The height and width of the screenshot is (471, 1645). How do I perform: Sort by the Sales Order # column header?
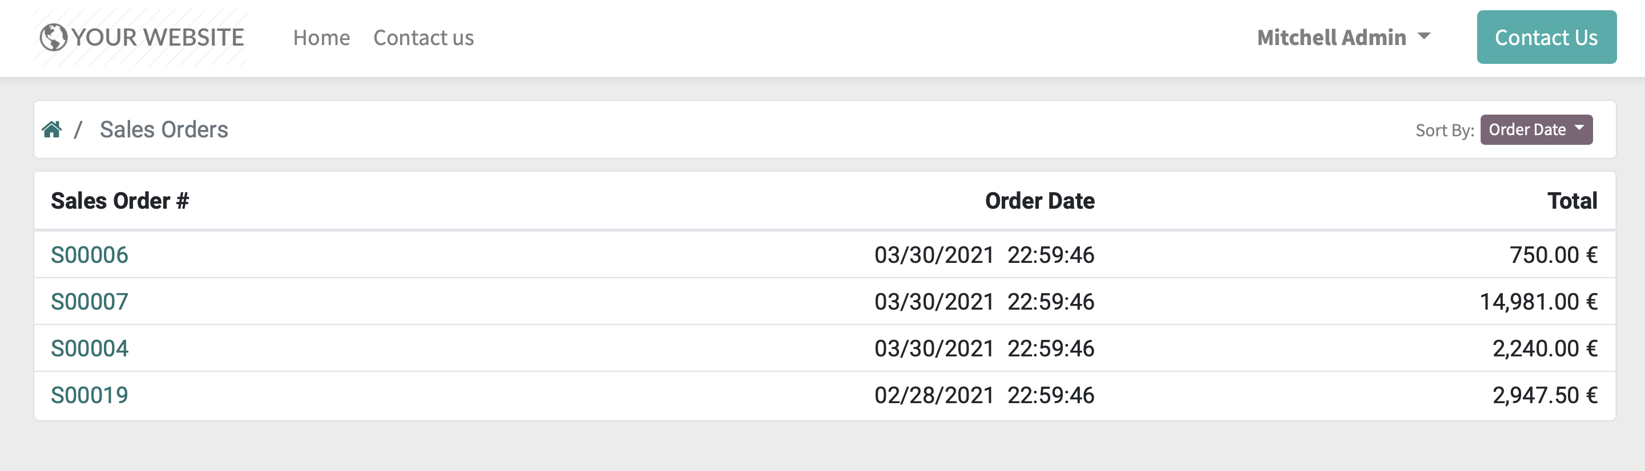click(120, 200)
